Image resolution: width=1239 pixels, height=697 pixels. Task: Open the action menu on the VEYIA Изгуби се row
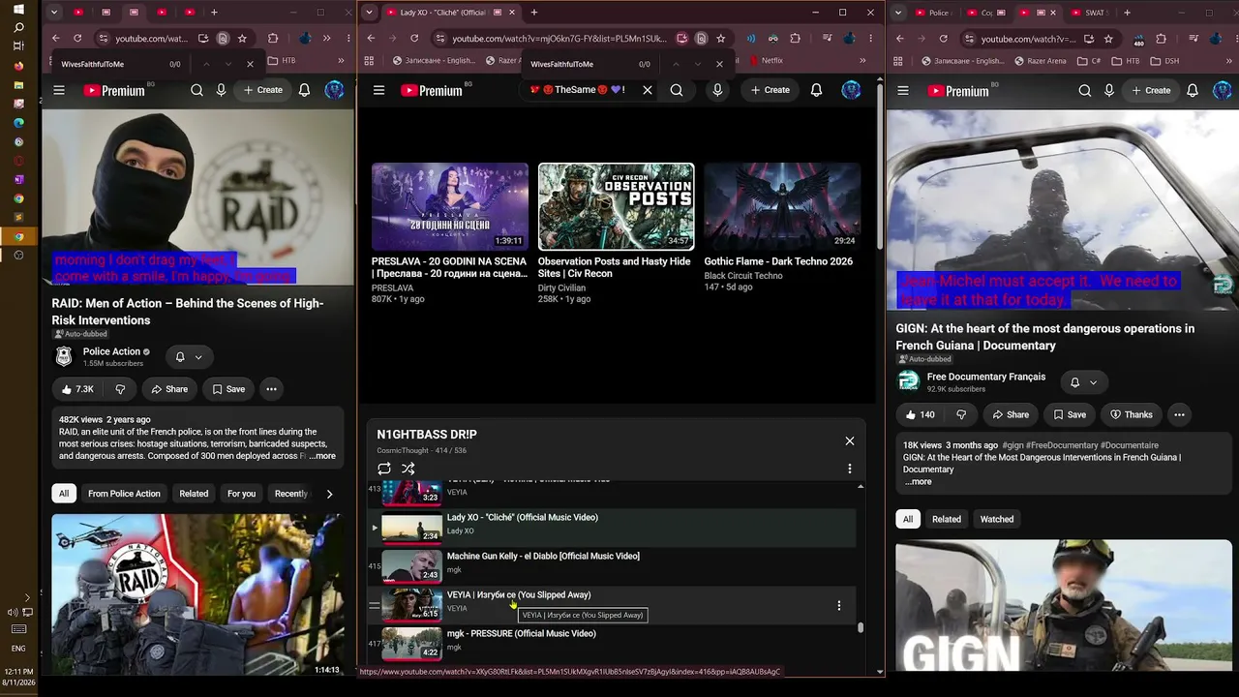[838, 606]
